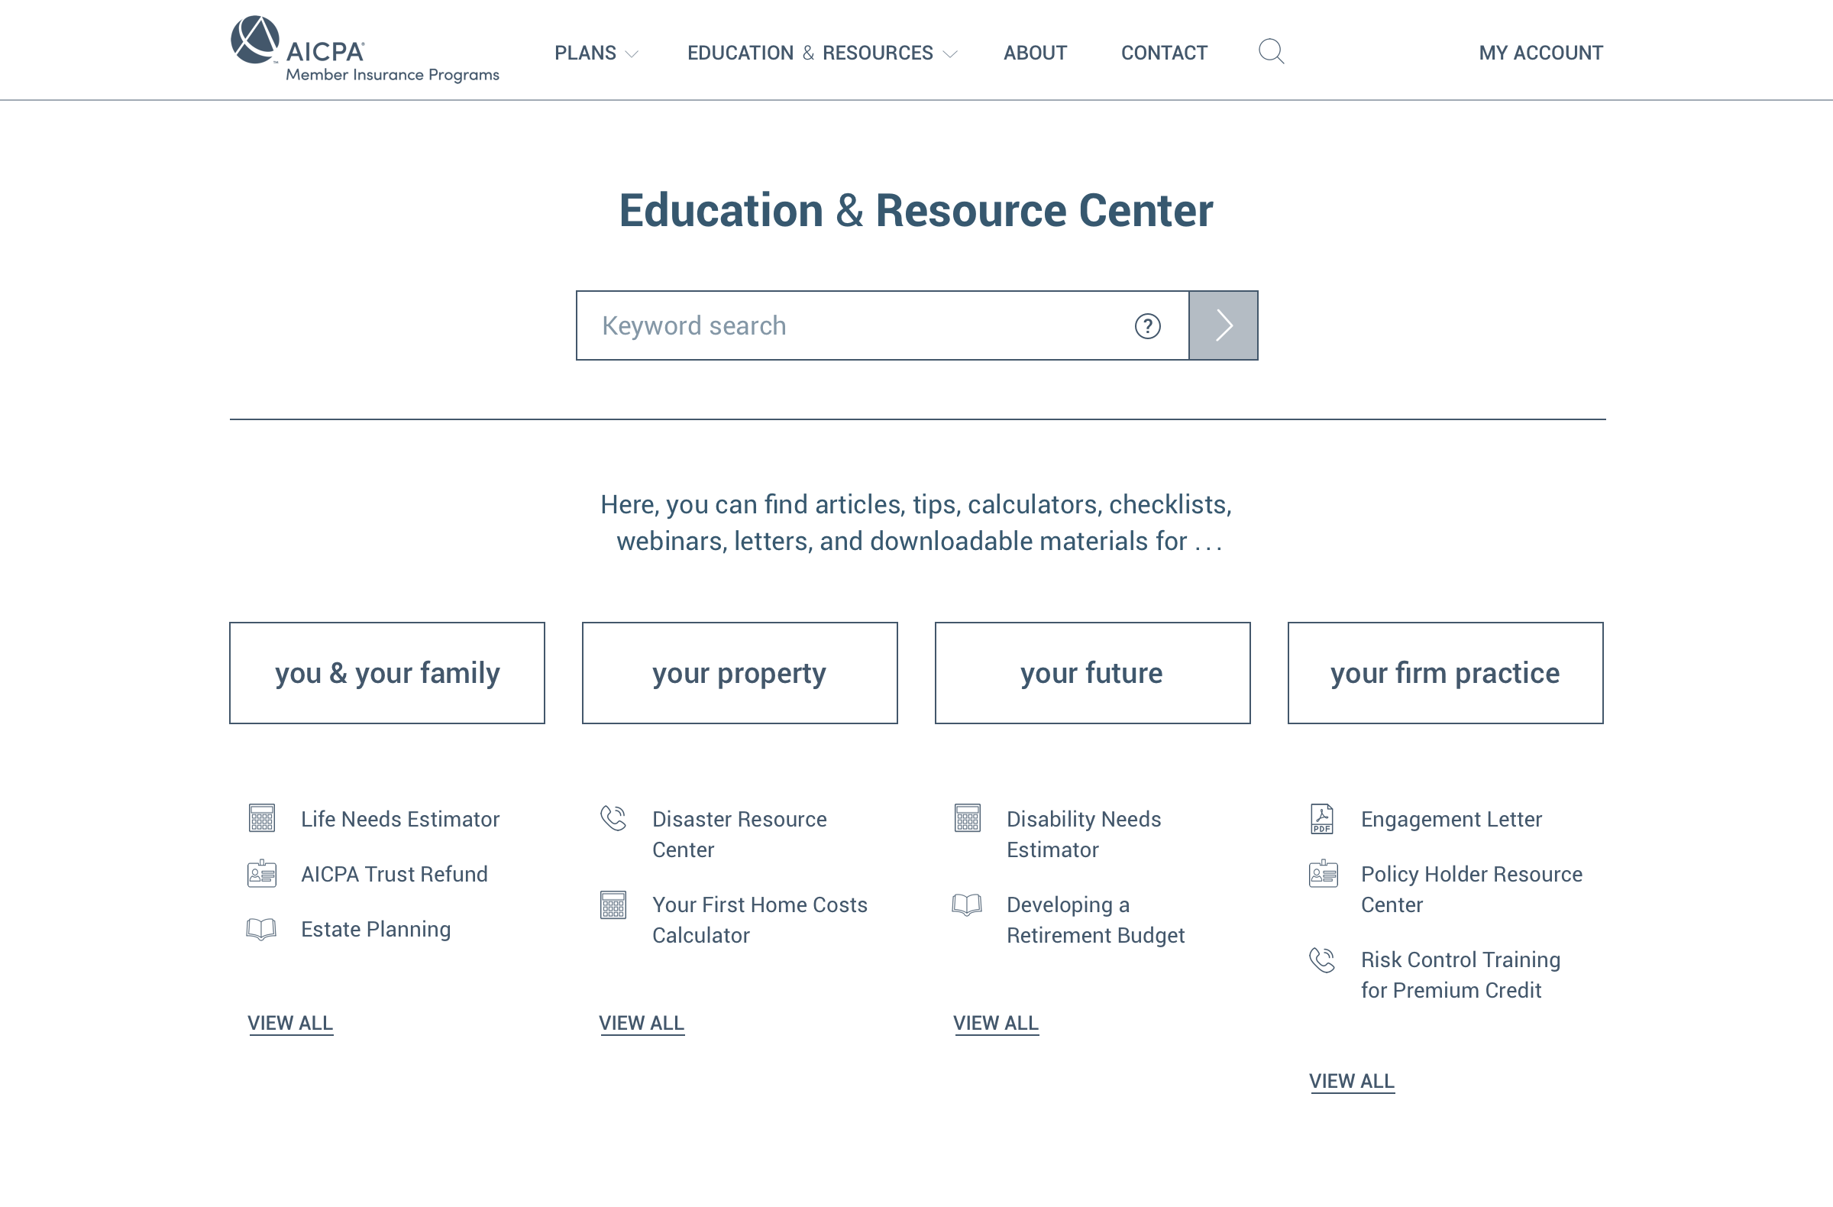Open My Account
Viewport: 1833px width, 1207px height.
coord(1540,53)
